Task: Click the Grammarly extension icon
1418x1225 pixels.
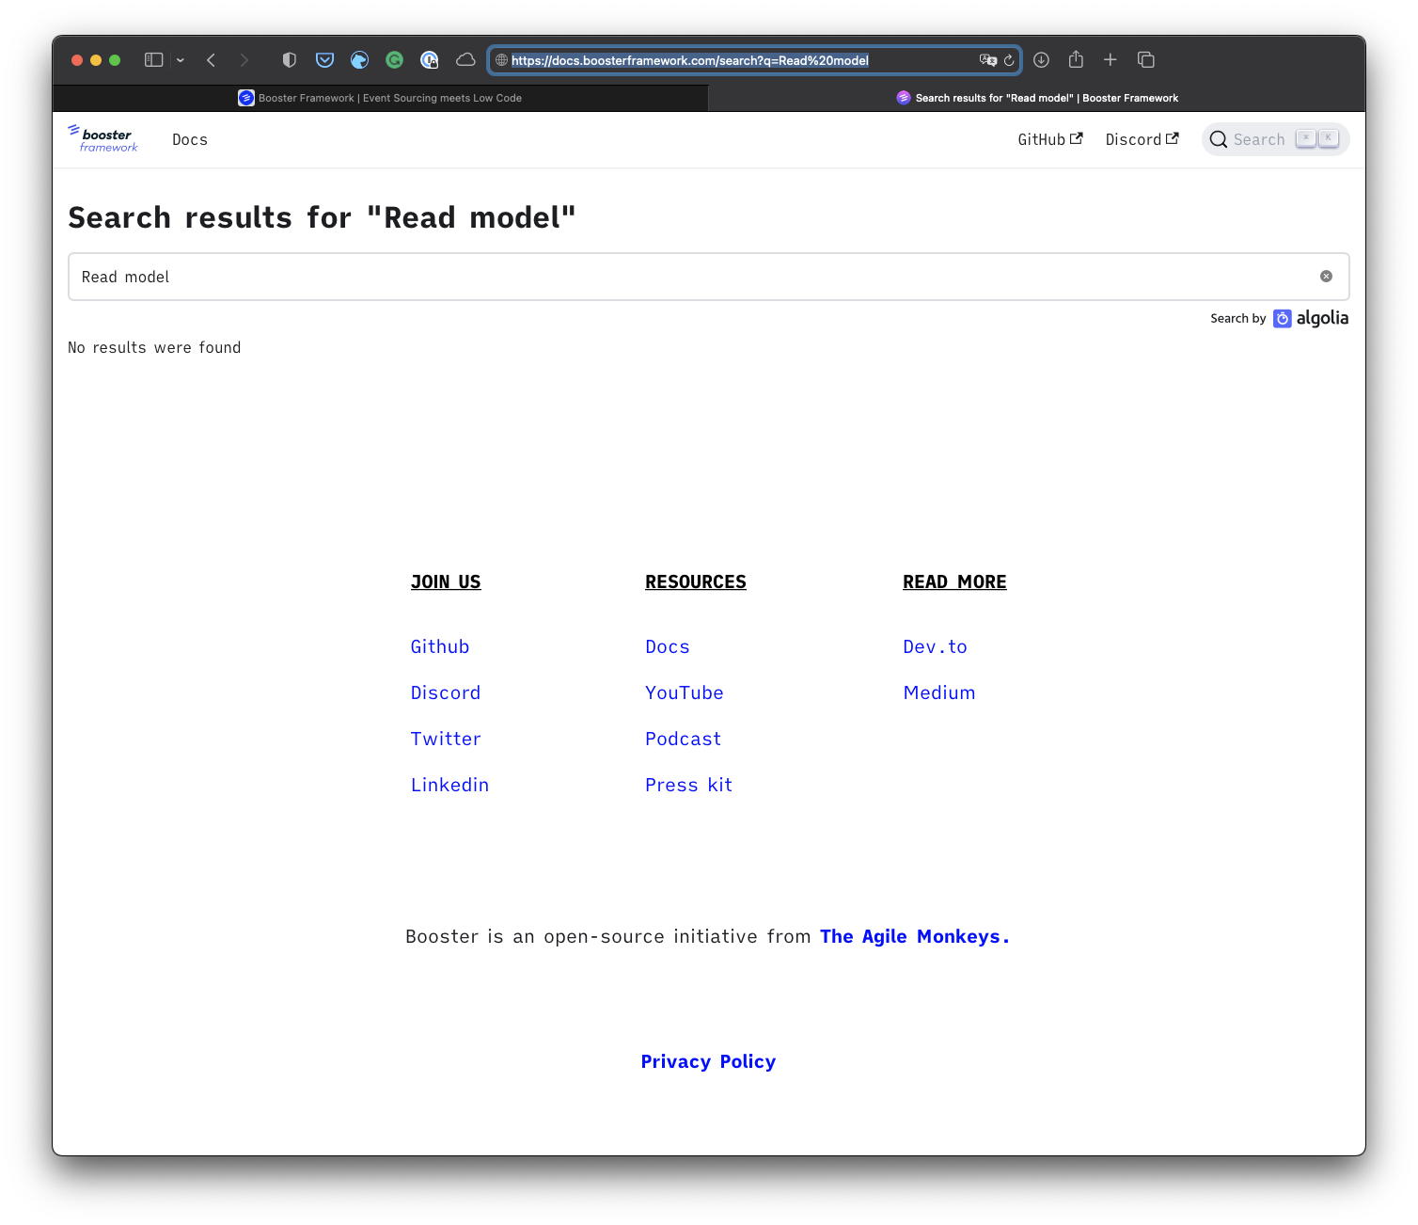Action: (394, 59)
